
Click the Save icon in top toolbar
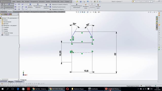click(80, 2)
